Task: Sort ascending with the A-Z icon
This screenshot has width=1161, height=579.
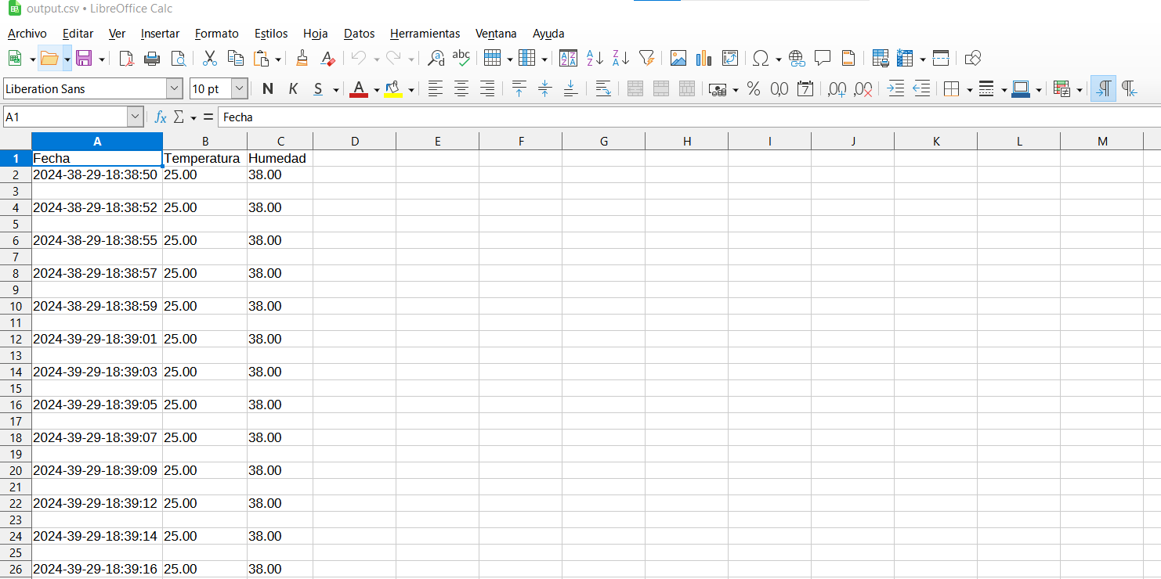Action: coord(595,59)
